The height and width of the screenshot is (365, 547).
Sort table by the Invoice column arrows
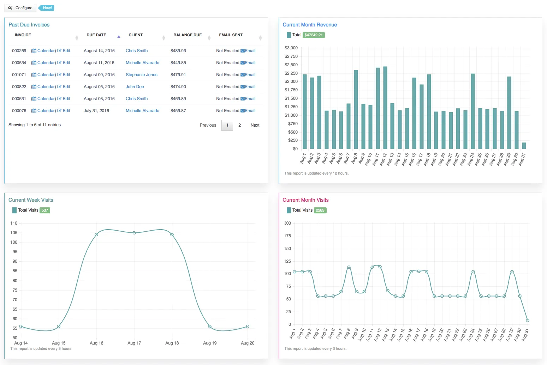(77, 38)
